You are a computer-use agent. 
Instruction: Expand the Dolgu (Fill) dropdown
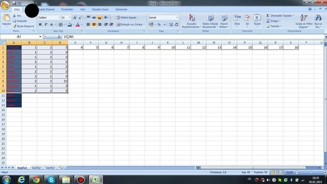point(279,21)
